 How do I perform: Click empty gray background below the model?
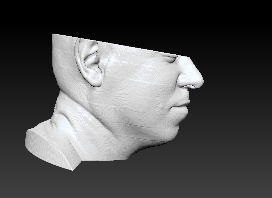coord(136,180)
